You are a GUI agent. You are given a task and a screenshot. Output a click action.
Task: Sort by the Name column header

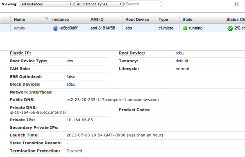[30, 20]
